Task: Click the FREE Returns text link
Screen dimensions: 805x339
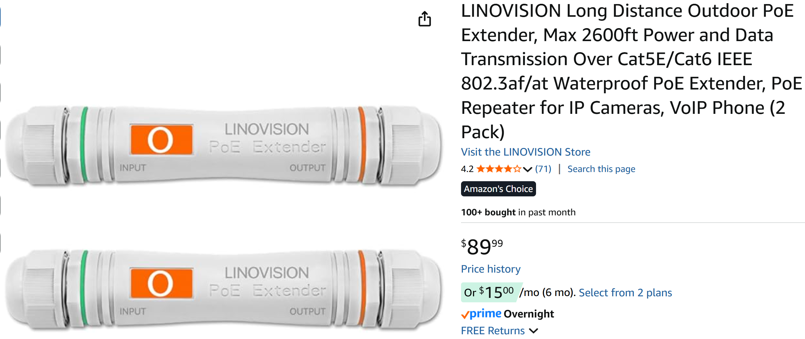Action: (493, 331)
